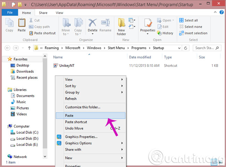The image size is (226, 167).
Task: Click in the Search Startup box
Action: 207,48
